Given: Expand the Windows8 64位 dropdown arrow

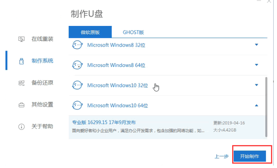Looking at the screenshot, I should pyautogui.click(x=256, y=65).
